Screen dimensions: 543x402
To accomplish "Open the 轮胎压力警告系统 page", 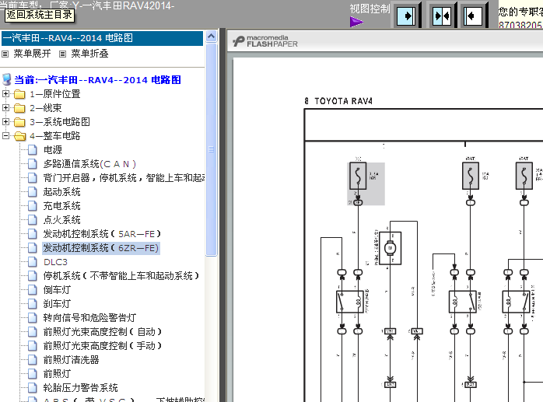I will coord(80,388).
